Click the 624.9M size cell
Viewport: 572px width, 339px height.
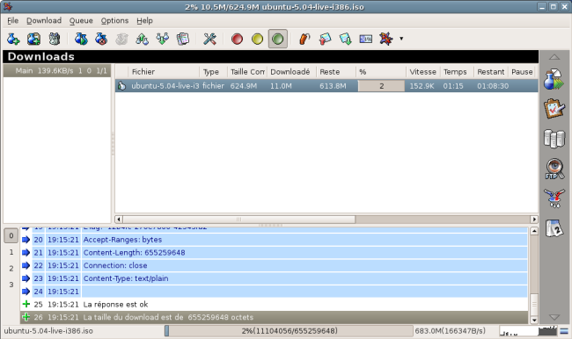tap(244, 86)
